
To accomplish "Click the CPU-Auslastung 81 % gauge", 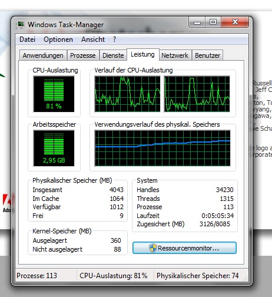I will coord(54,94).
